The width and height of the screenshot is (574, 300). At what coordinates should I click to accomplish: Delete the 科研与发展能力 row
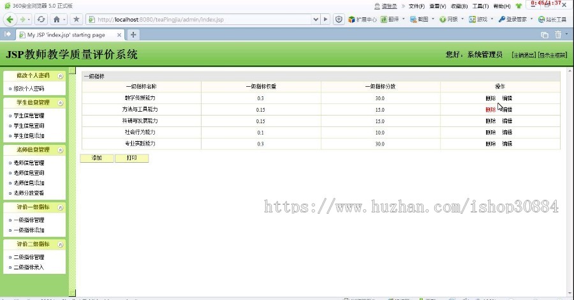(490, 121)
